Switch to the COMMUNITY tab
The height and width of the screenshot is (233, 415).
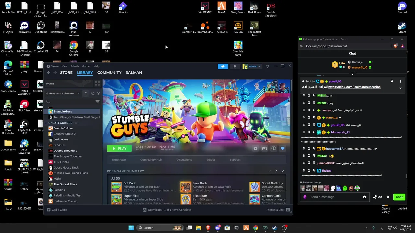(x=109, y=73)
